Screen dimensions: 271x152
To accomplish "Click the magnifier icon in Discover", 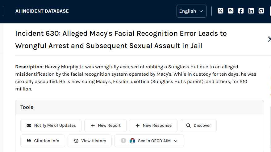I will (188, 126).
